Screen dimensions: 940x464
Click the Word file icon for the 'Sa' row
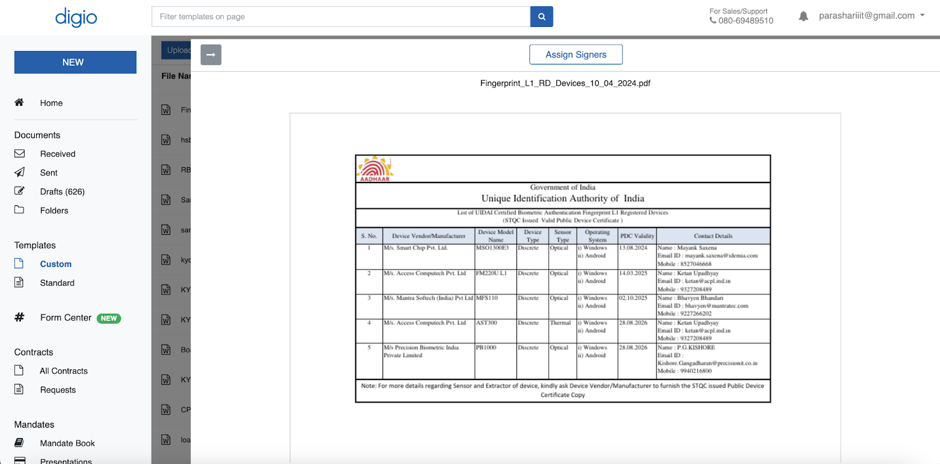point(166,200)
